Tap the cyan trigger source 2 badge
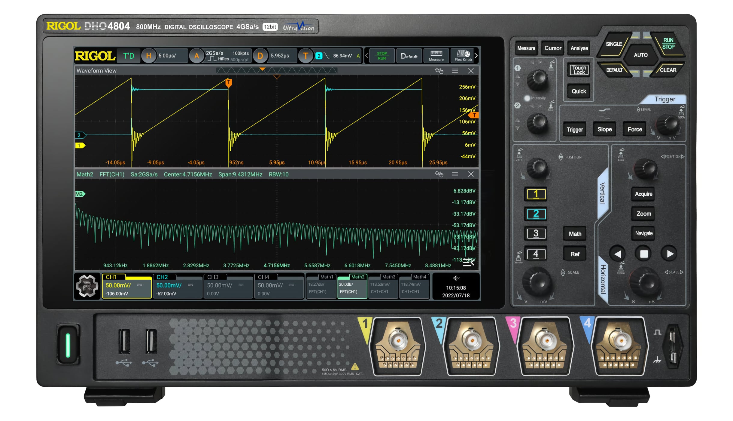This screenshot has height=421, width=733. click(x=319, y=56)
